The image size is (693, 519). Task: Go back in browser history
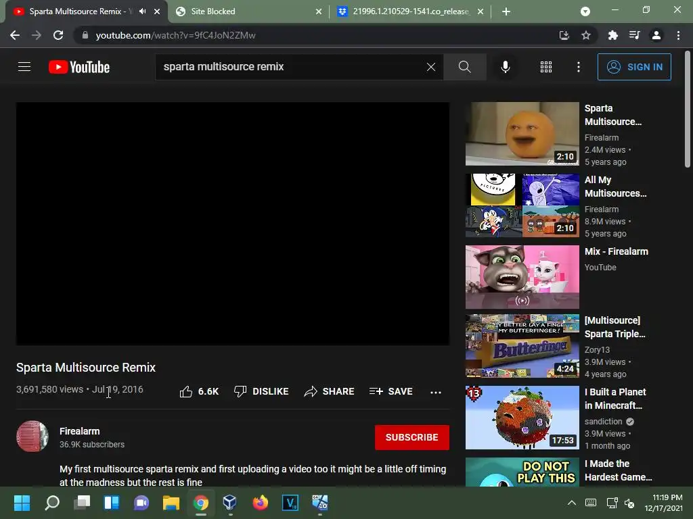point(15,35)
